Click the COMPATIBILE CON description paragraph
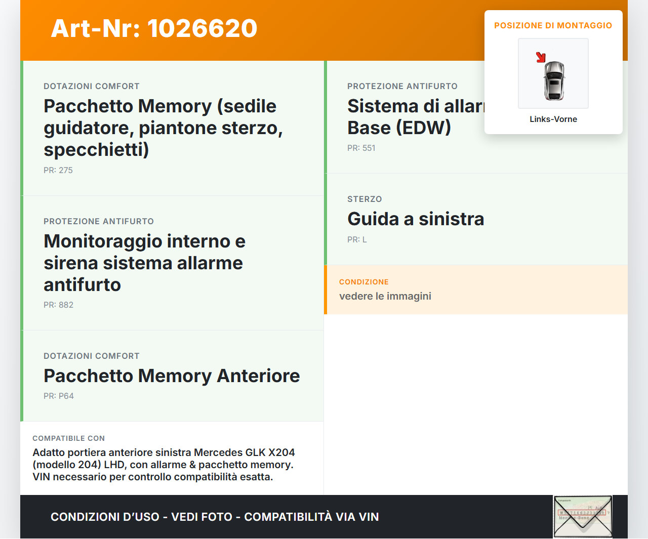648x539 pixels. (164, 465)
